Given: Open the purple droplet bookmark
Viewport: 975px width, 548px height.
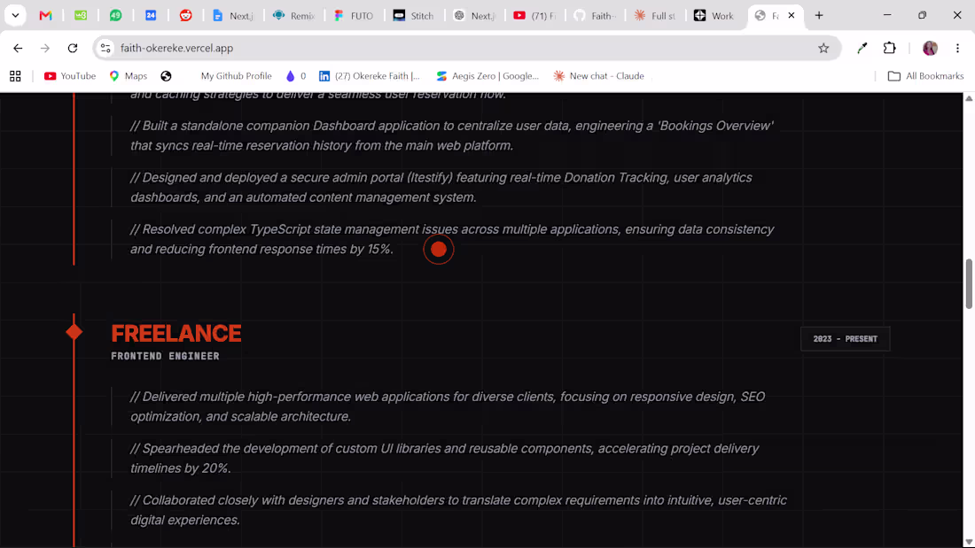Looking at the screenshot, I should [x=295, y=76].
